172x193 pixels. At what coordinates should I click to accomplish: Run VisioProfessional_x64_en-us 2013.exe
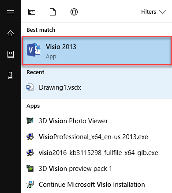click(x=97, y=137)
